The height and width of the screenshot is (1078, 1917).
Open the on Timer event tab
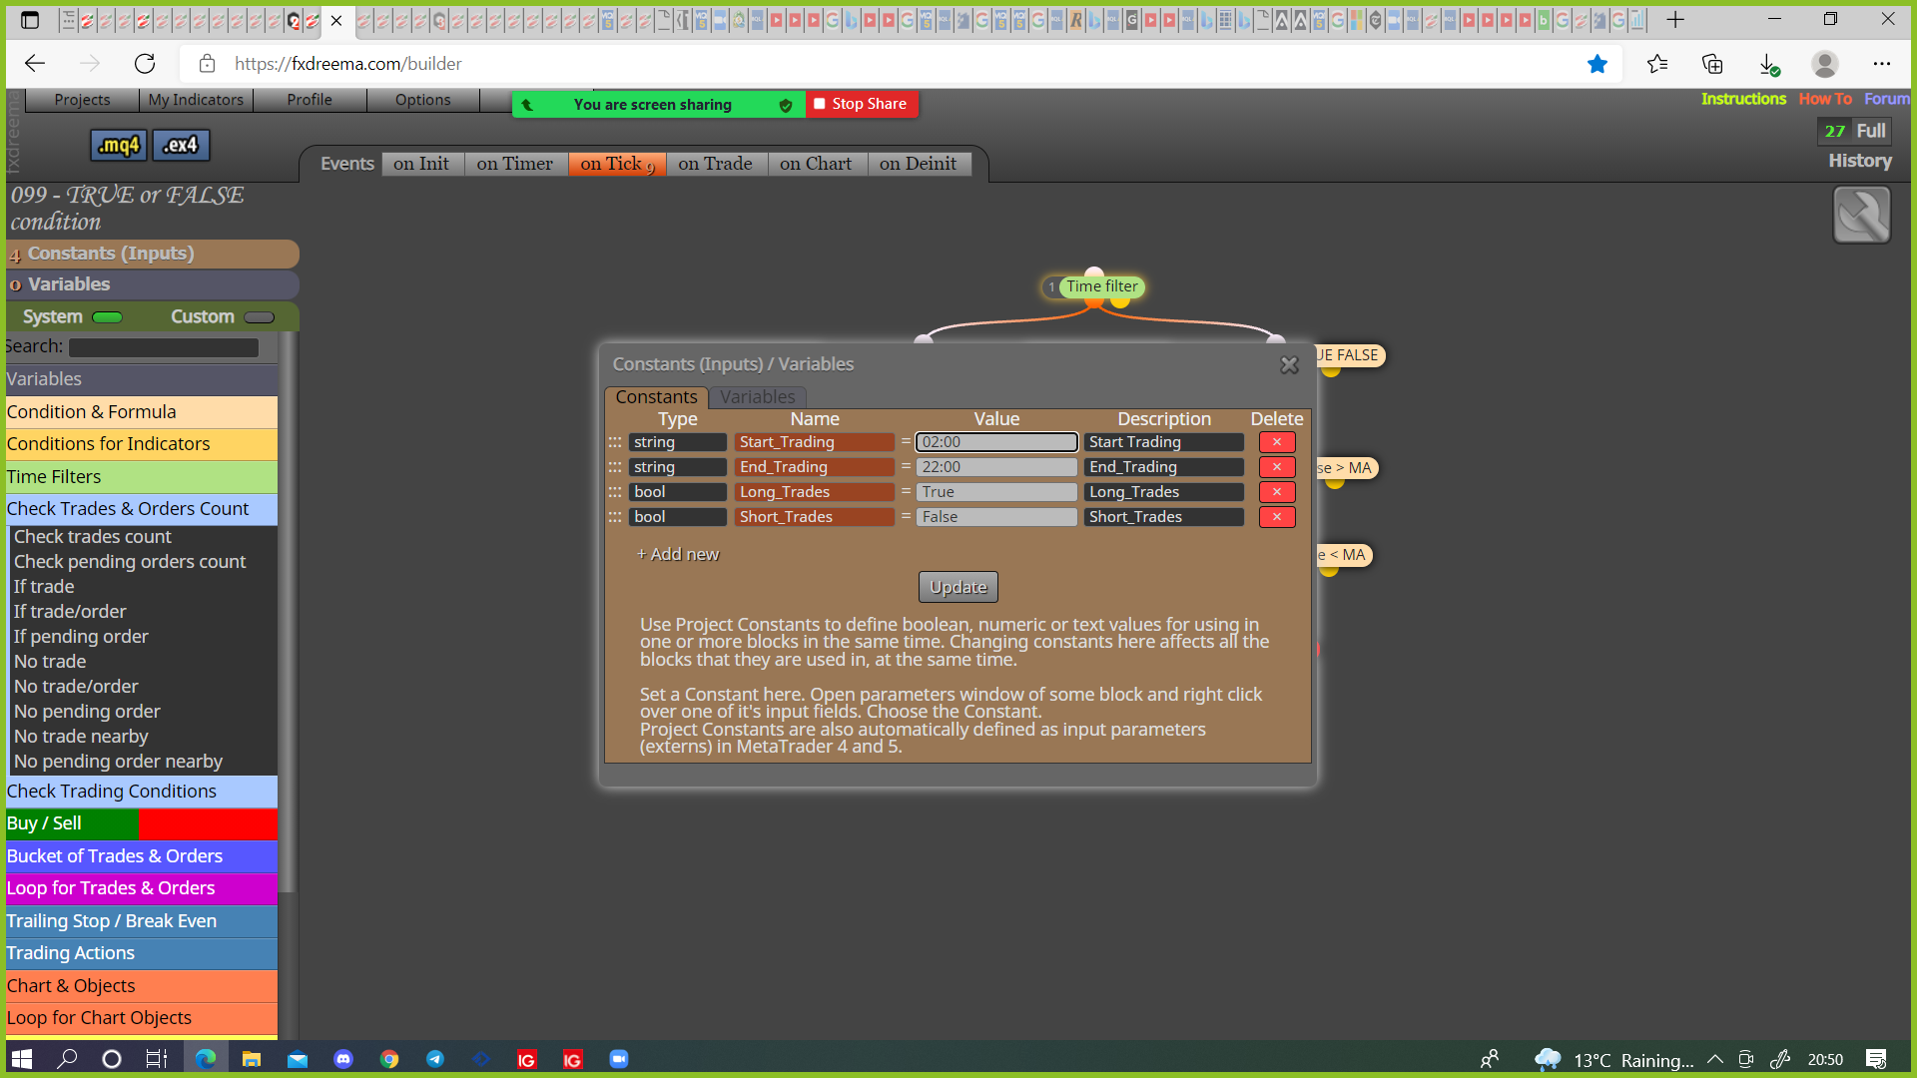click(514, 164)
